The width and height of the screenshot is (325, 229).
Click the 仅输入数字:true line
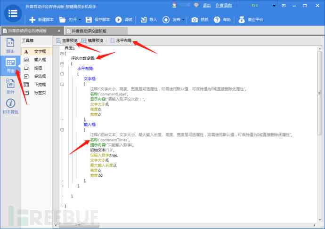[x=104, y=155]
